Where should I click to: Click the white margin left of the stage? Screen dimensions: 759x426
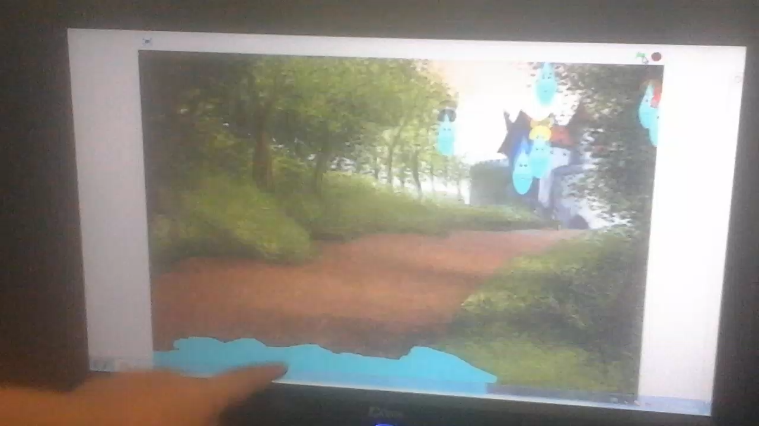[113, 207]
